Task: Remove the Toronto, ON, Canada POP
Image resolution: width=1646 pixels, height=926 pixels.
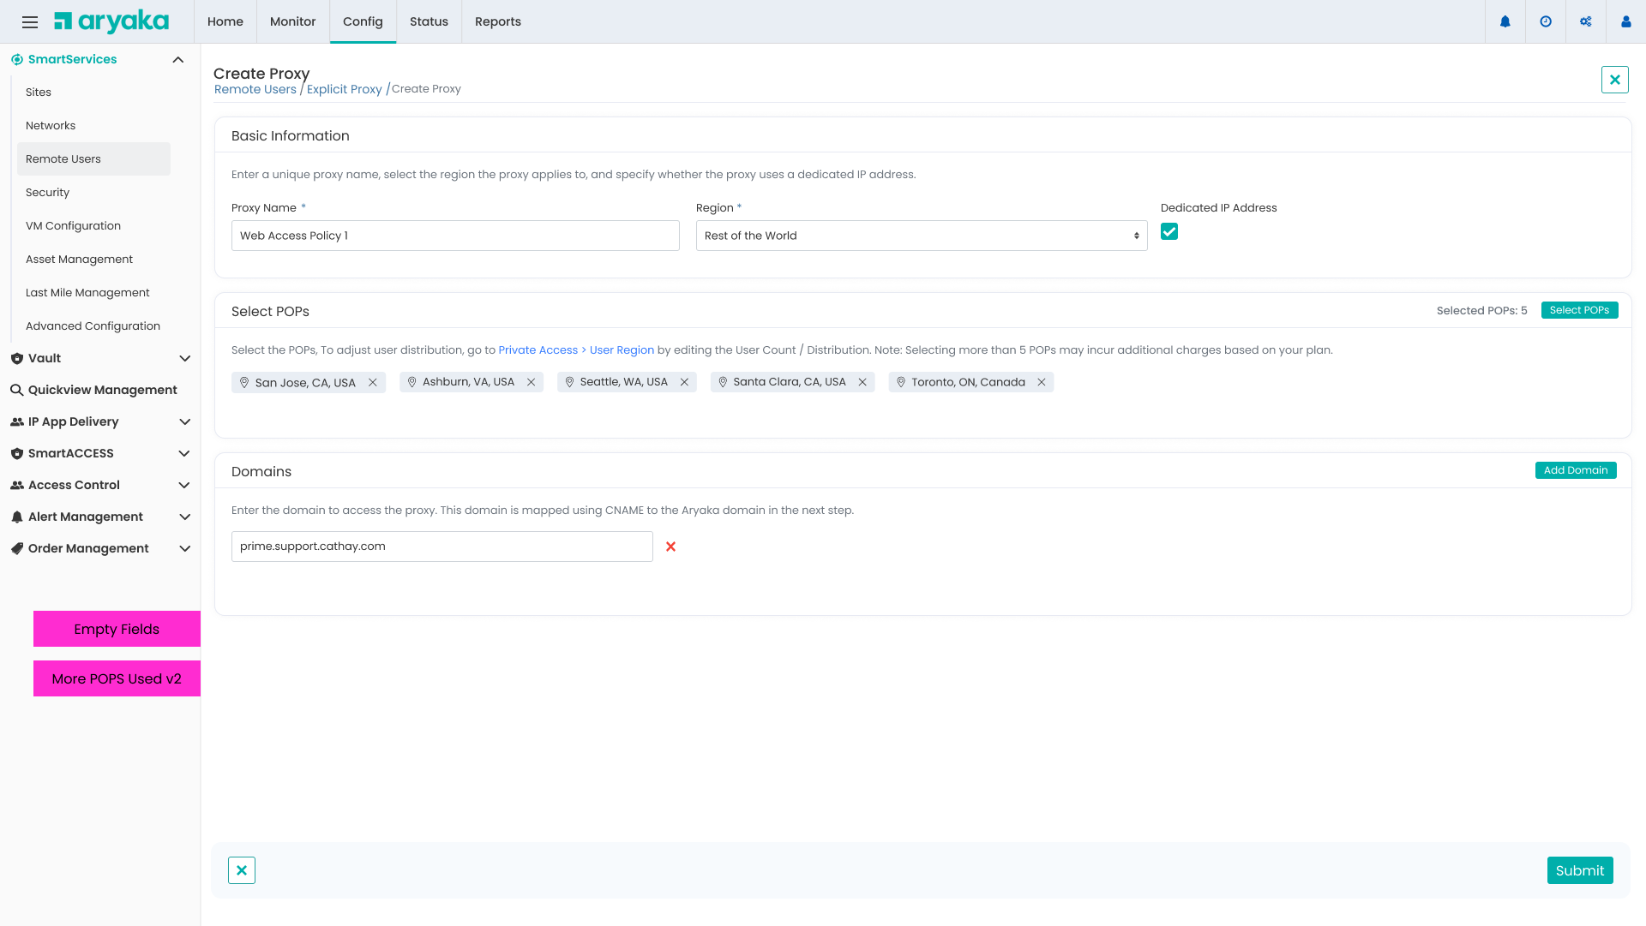Action: tap(1041, 382)
